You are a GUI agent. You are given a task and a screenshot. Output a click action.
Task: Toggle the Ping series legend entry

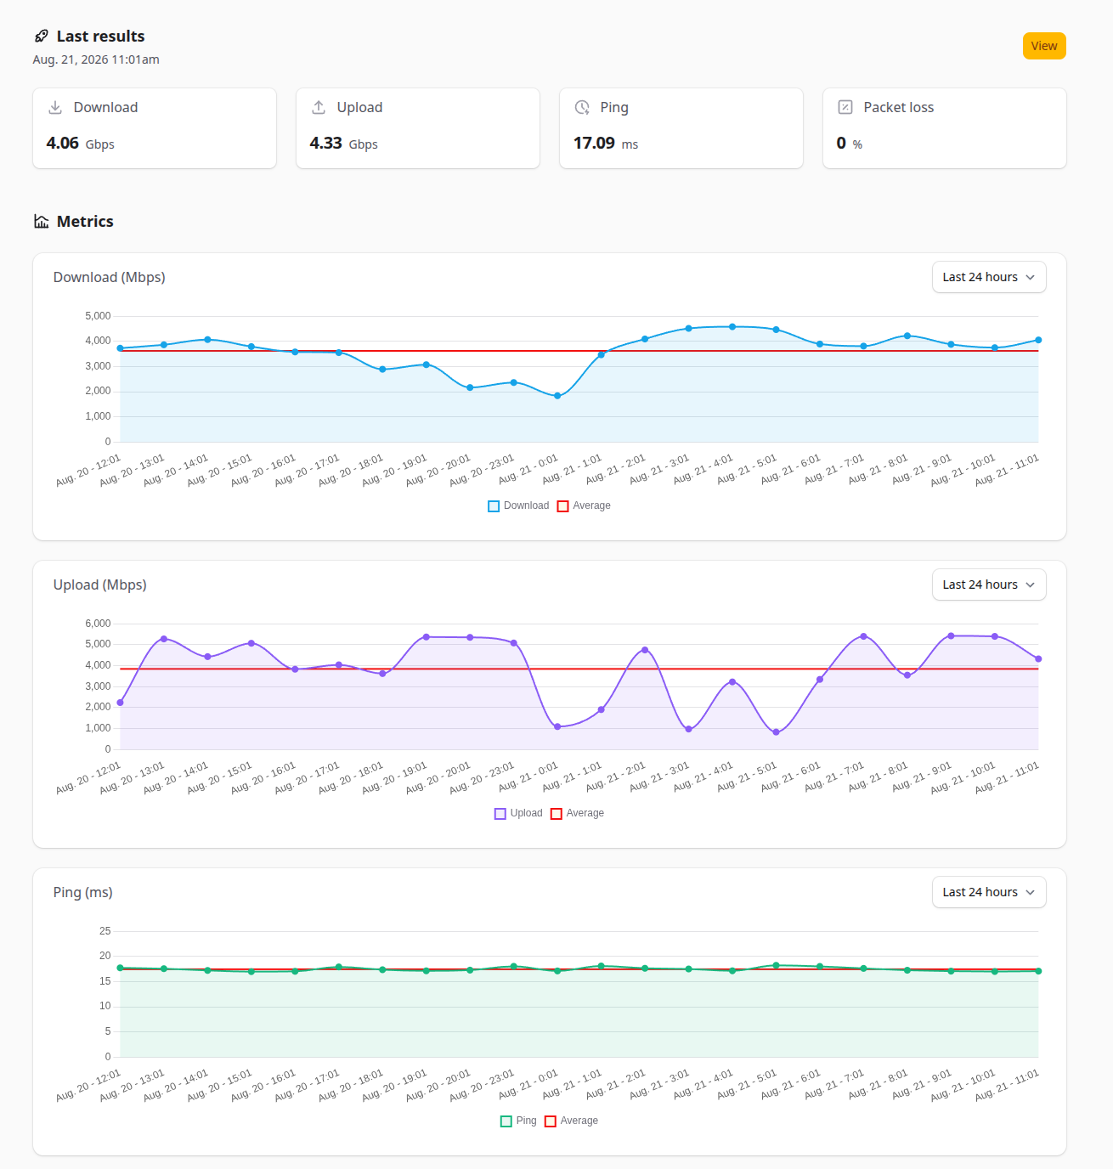click(x=518, y=1121)
